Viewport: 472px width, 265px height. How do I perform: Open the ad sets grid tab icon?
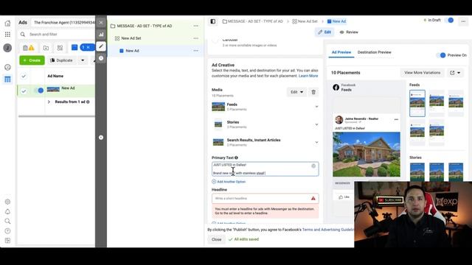tap(60, 48)
